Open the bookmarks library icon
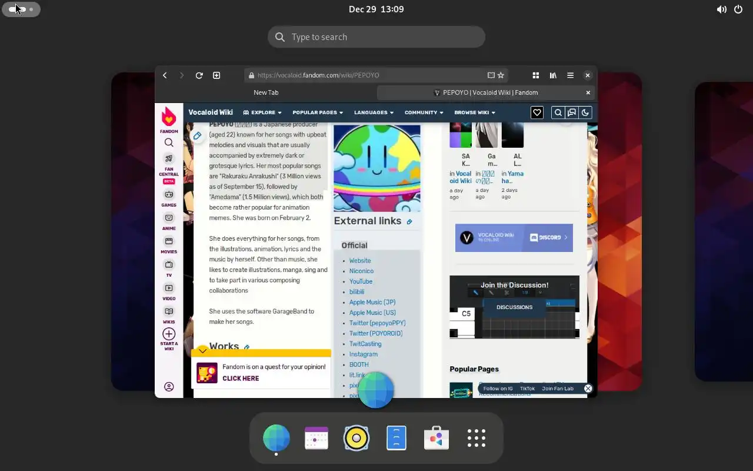Image resolution: width=753 pixels, height=471 pixels. [553, 75]
